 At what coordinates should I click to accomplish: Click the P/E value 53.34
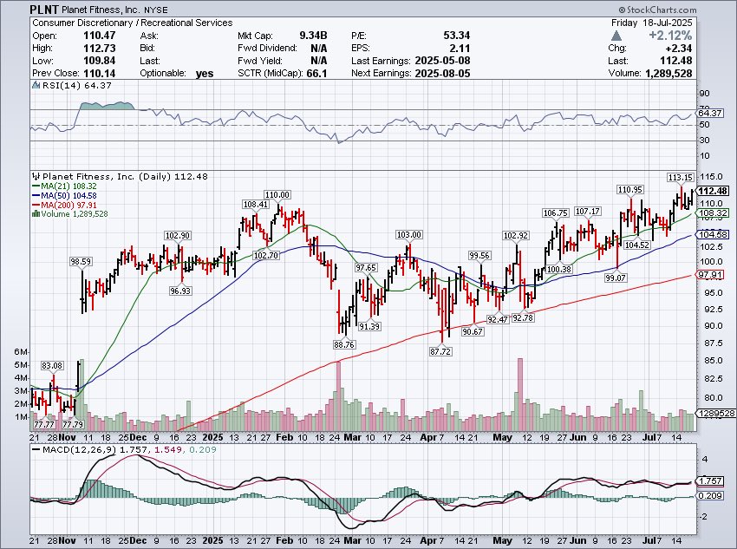pyautogui.click(x=456, y=36)
